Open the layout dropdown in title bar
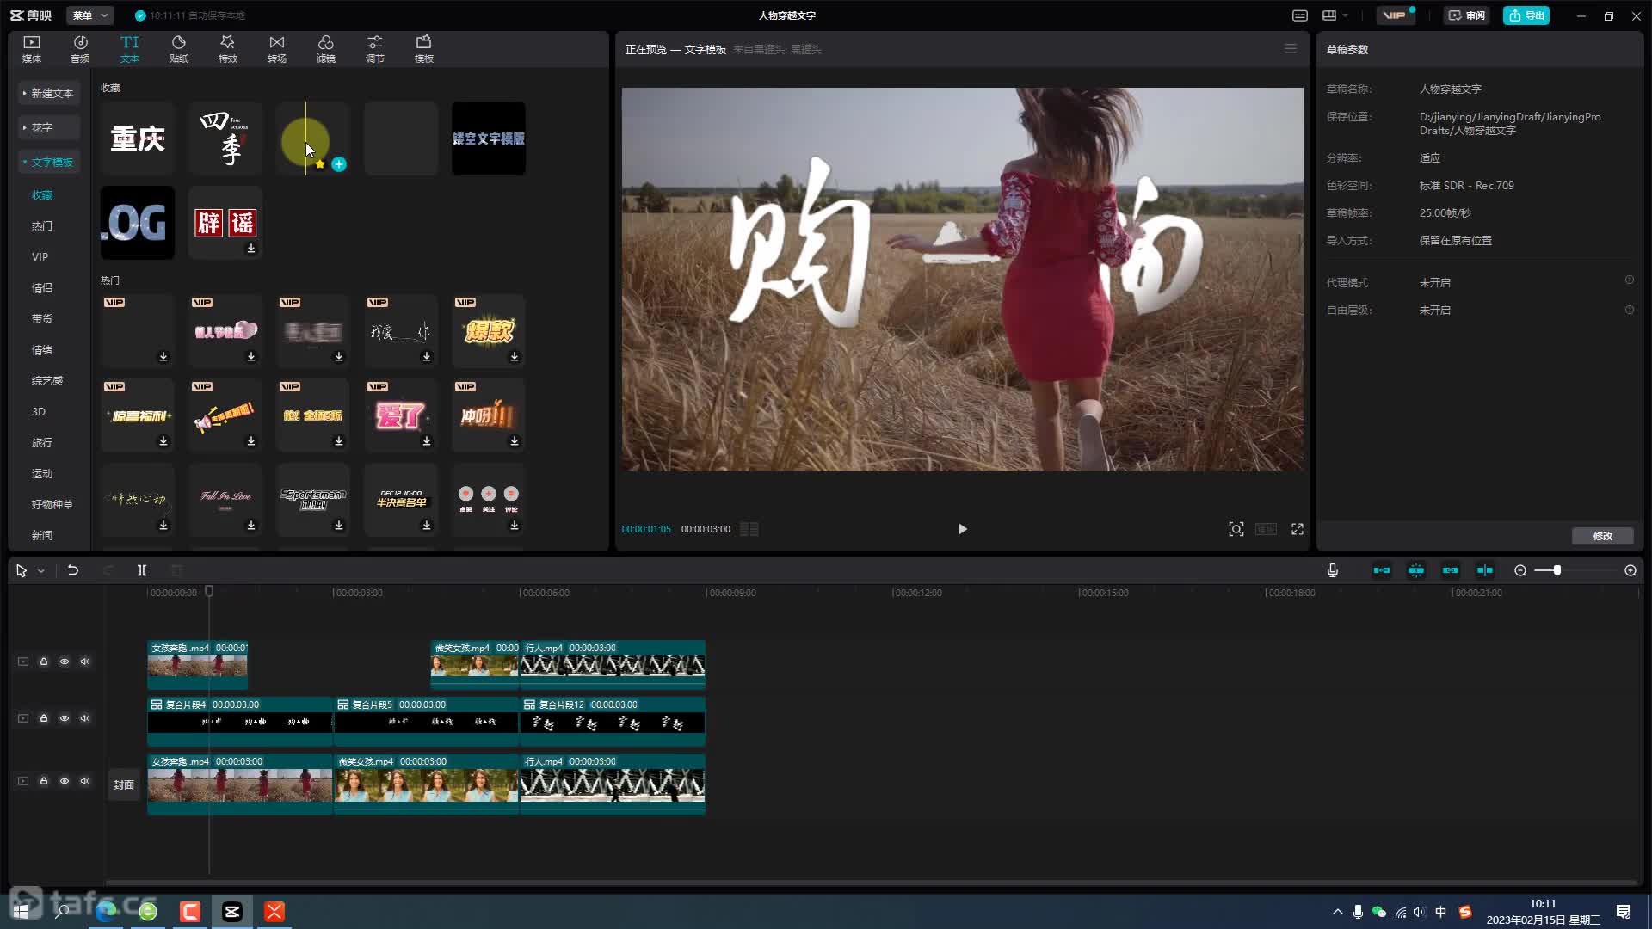Screen dimensions: 1652x929 (x=1335, y=15)
